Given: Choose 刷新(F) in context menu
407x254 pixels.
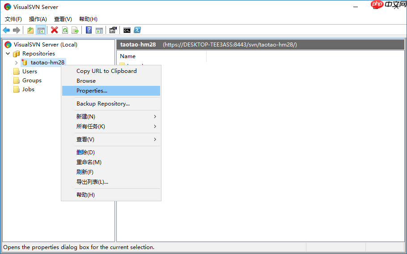Looking at the screenshot, I should pyautogui.click(x=111, y=172).
